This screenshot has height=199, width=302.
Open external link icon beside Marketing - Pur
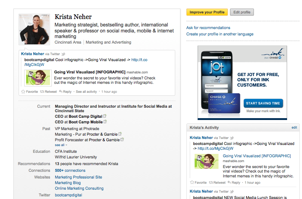point(120,134)
